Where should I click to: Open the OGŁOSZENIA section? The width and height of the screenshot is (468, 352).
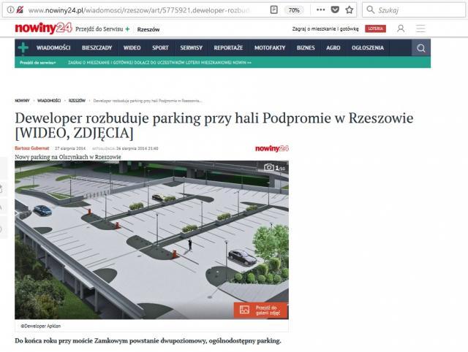pyautogui.click(x=367, y=47)
